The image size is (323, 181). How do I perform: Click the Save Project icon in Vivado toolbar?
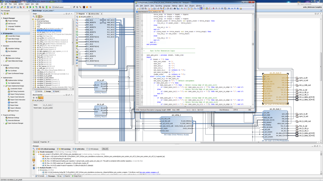pos(8,7)
